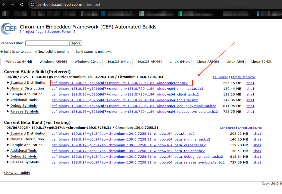The width and height of the screenshot is (282, 194).
Task: Switch to the Linux 32-bit tab
Action: pos(259,61)
